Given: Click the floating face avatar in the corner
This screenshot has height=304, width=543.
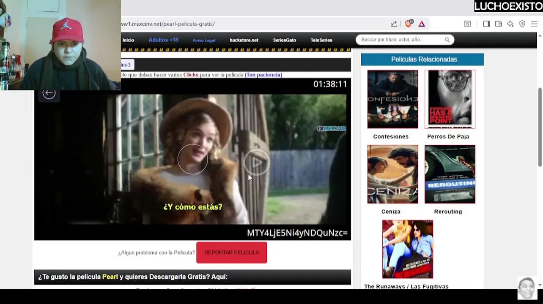Looking at the screenshot, I should pyautogui.click(x=527, y=288).
